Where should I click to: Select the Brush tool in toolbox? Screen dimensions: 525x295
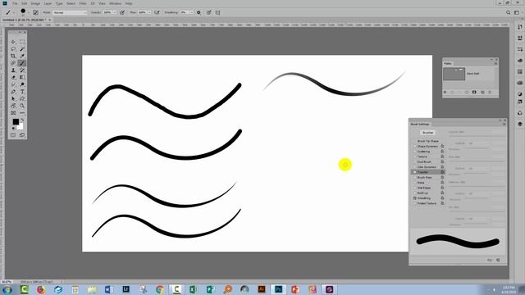click(22, 63)
